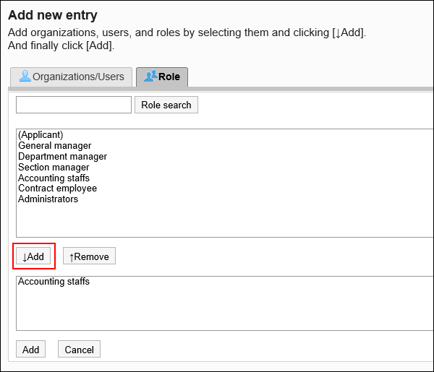The image size is (434, 372).
Task: Click the group icon on Role tab
Action: [x=150, y=77]
